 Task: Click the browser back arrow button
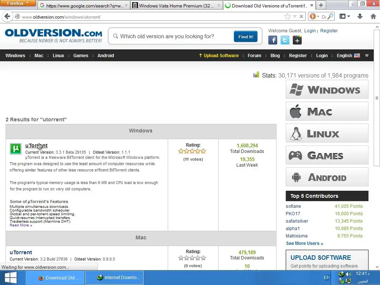[7, 16]
